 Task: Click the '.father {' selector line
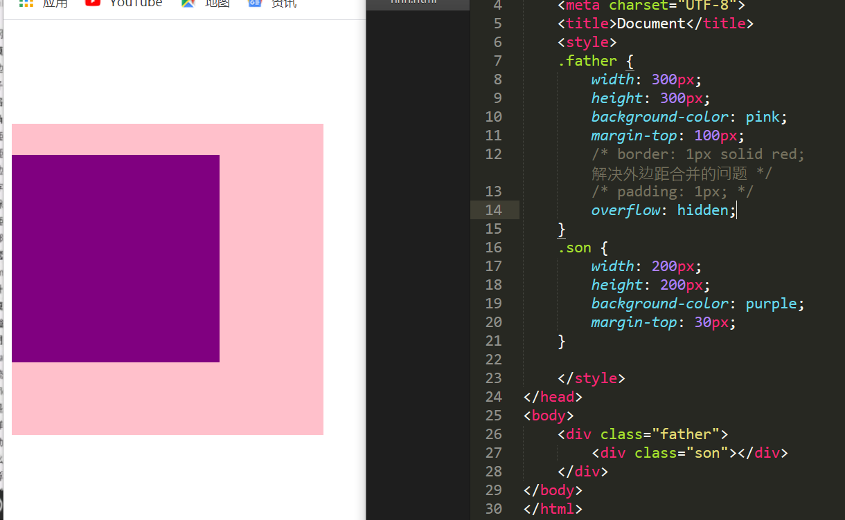point(596,61)
